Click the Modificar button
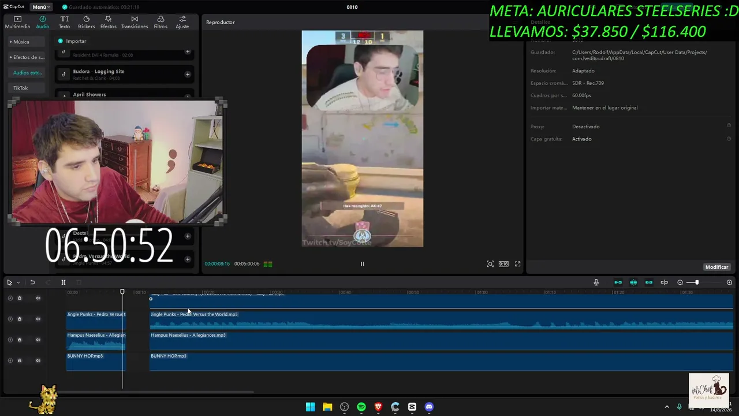Image resolution: width=739 pixels, height=416 pixels. tap(716, 267)
